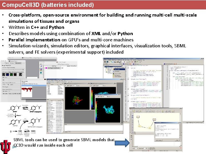Pick the blue channel thumbnail in Control Panel
Screen dimensions: 206x154
tap(8, 74)
